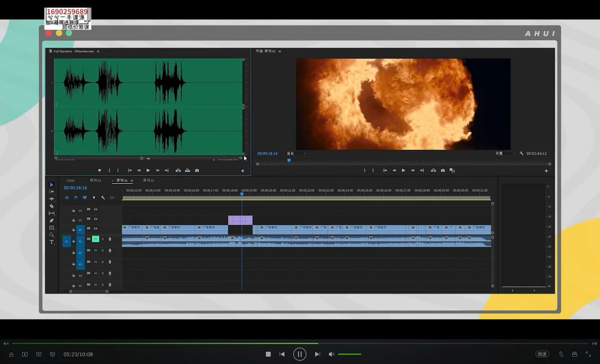The height and width of the screenshot is (364, 600).
Task: Toggle the timeline snap magnet icon
Action: 76,198
